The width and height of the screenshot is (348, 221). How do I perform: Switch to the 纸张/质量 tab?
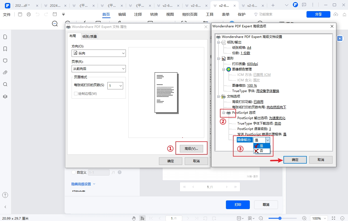(90, 36)
